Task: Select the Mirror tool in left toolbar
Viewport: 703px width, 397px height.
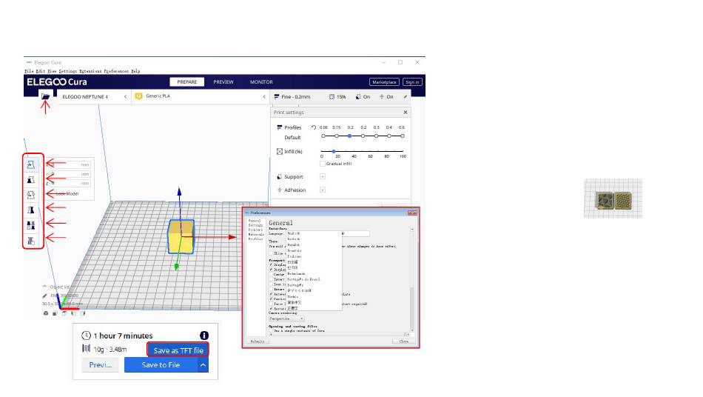Action: point(31,210)
